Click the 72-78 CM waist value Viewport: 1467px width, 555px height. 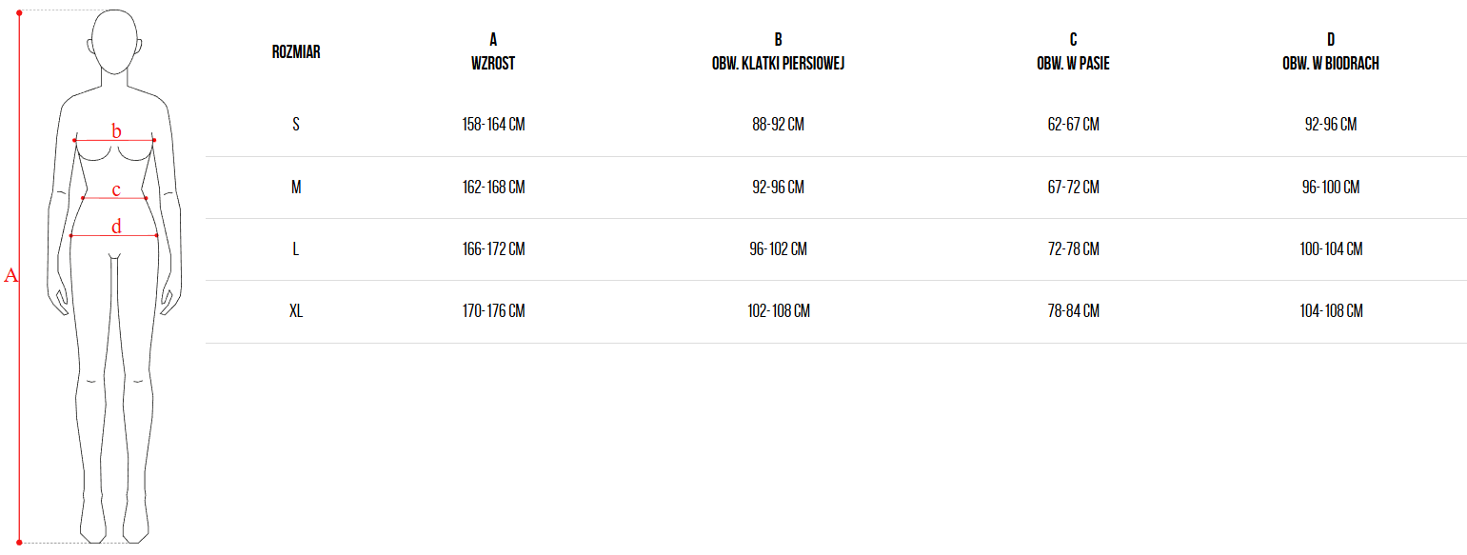1073,249
